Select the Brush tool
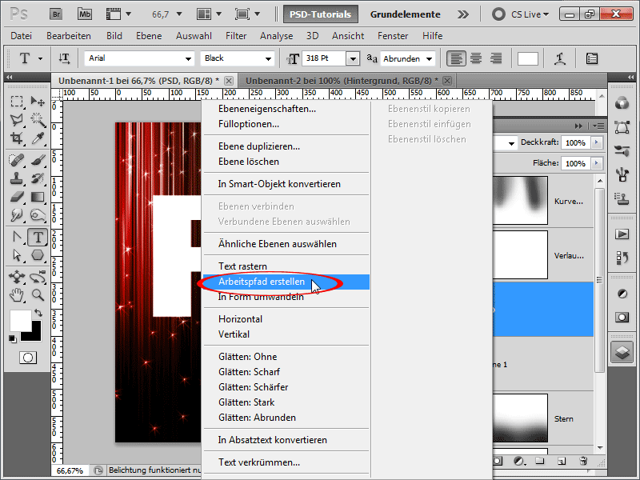Image resolution: width=640 pixels, height=480 pixels. [x=38, y=159]
